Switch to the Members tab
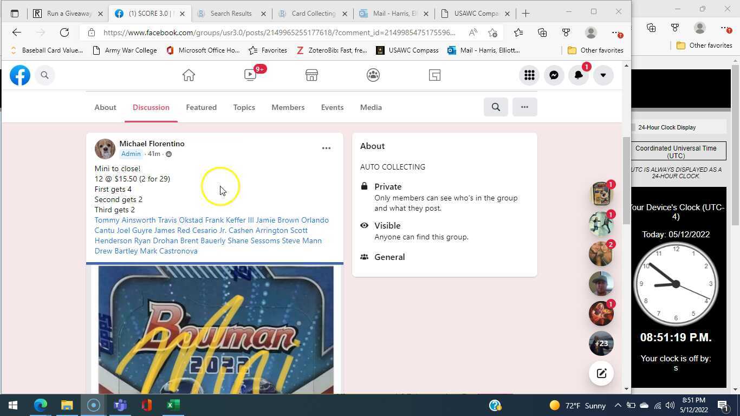This screenshot has height=416, width=740. click(x=288, y=107)
